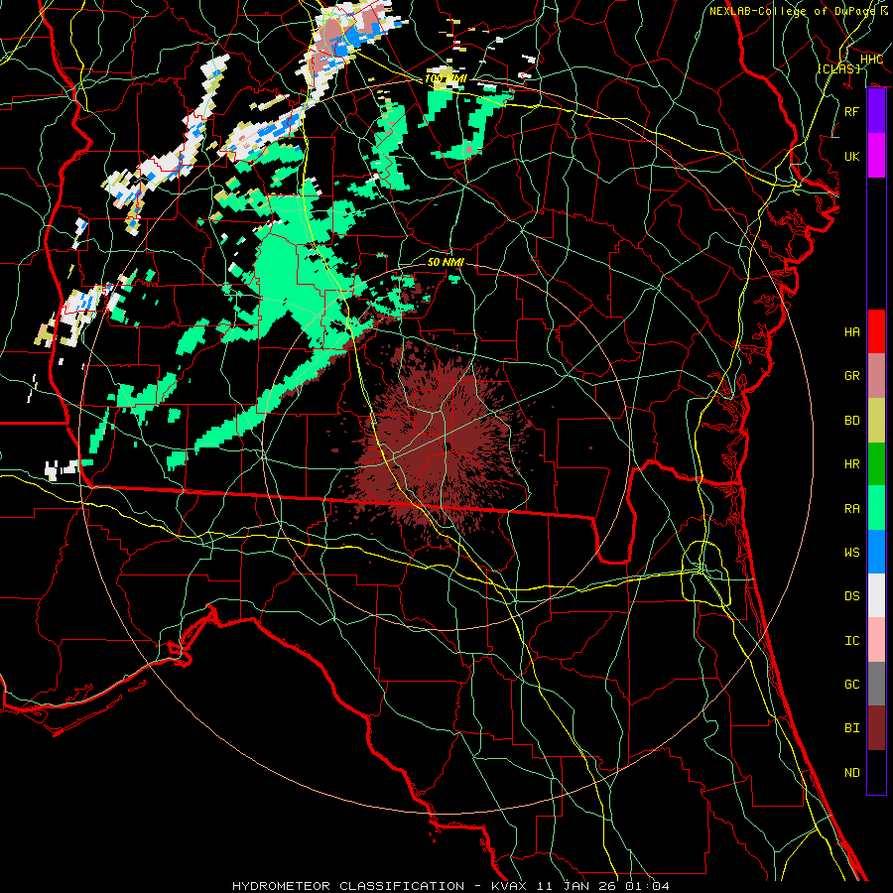Viewport: 893px width, 893px height.
Task: Click the HA red legend swatch
Action: click(x=876, y=331)
